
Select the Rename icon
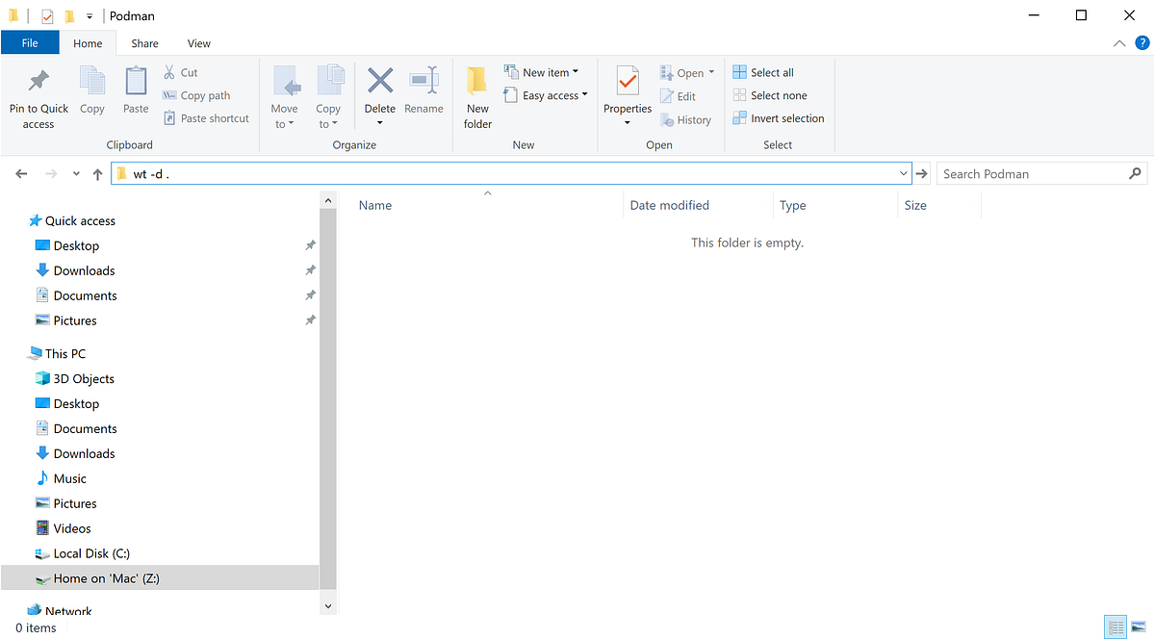(x=423, y=93)
